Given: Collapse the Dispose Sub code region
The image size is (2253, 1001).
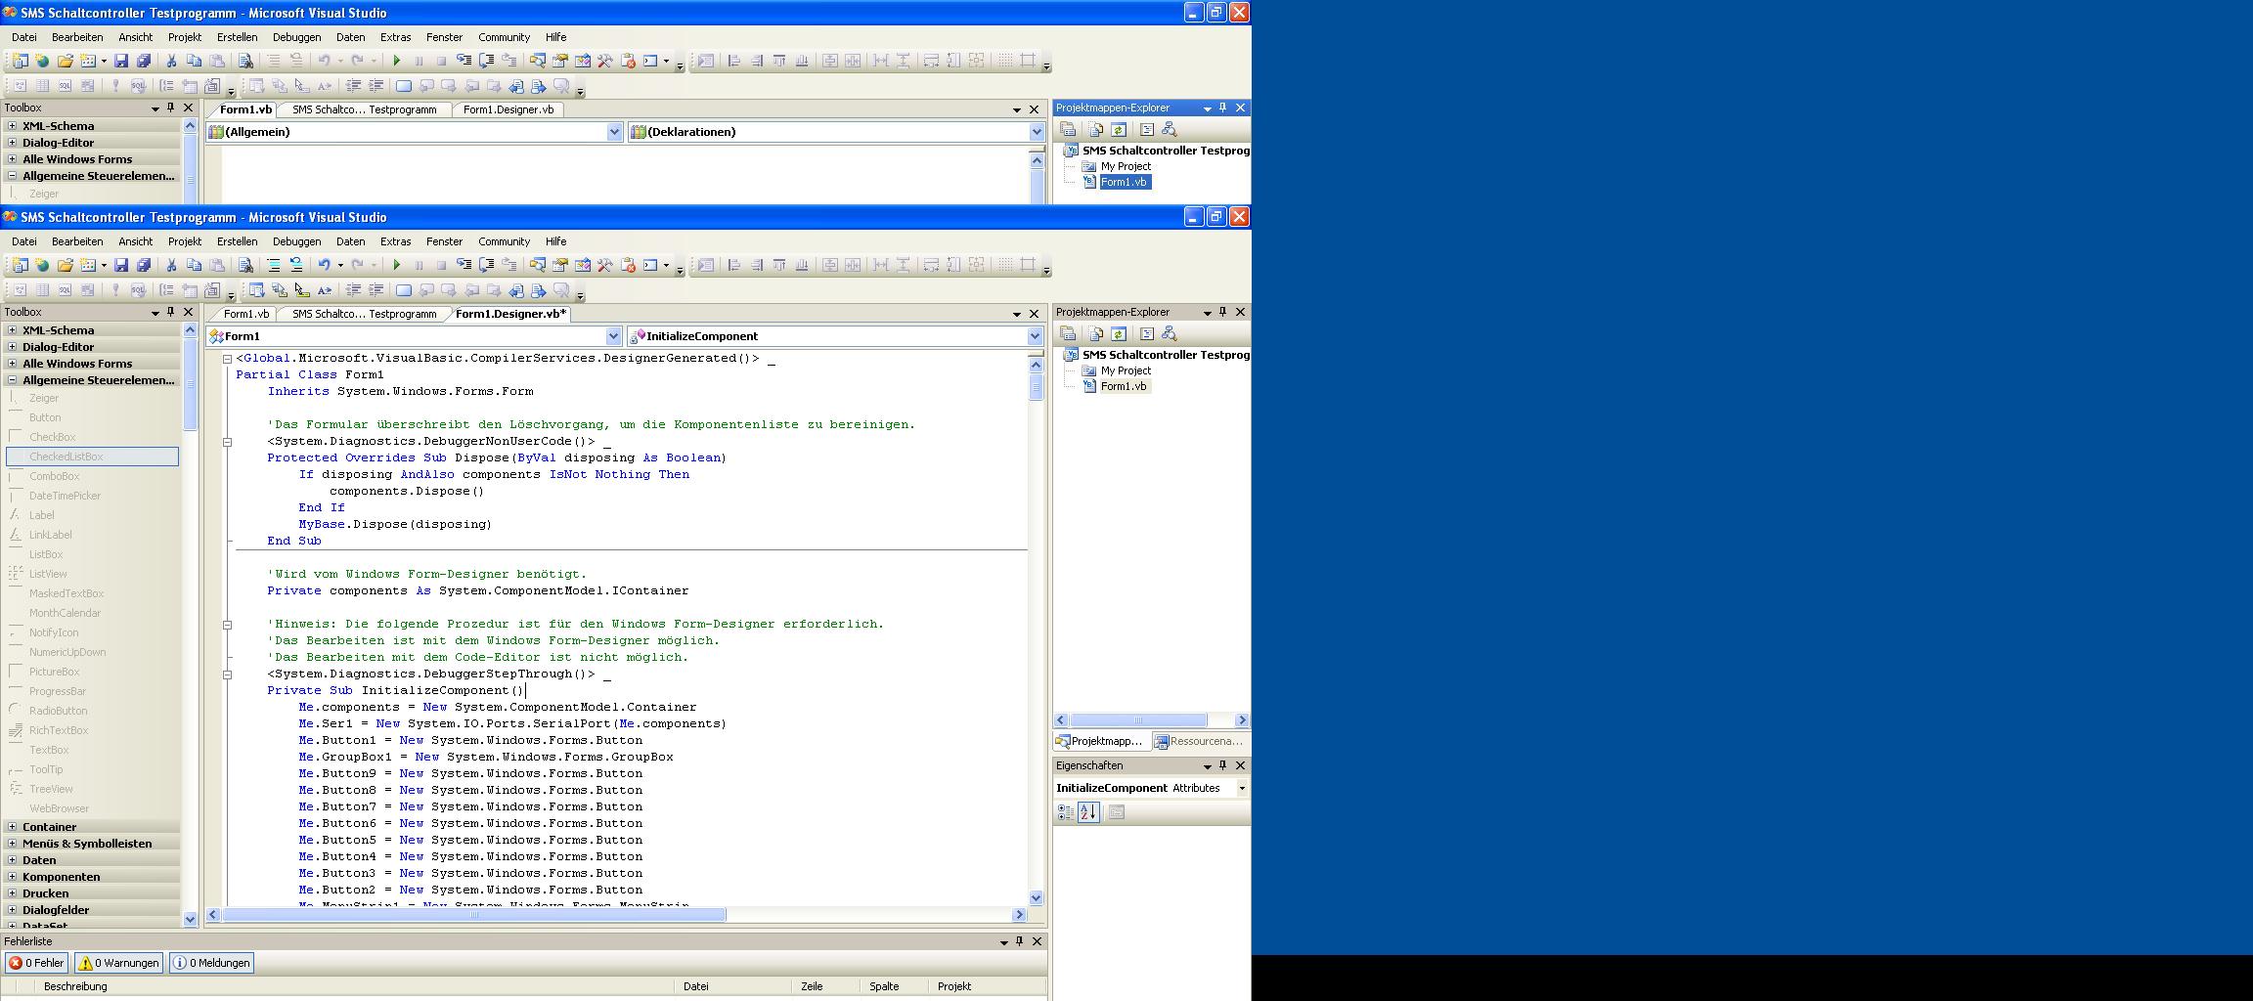Looking at the screenshot, I should point(227,442).
